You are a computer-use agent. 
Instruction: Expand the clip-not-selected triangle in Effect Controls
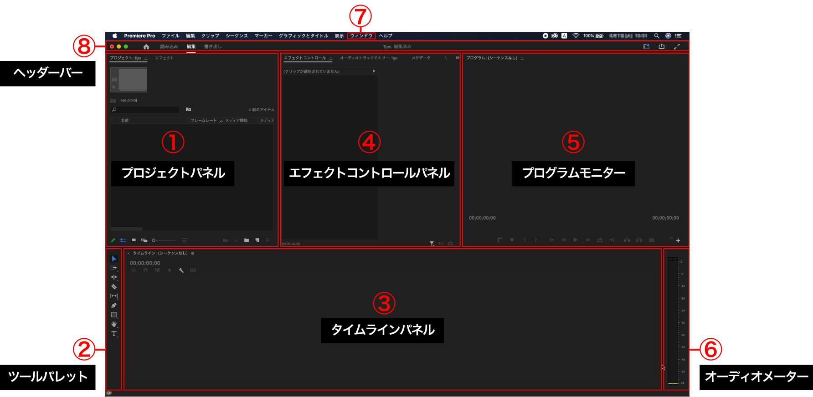tap(374, 71)
